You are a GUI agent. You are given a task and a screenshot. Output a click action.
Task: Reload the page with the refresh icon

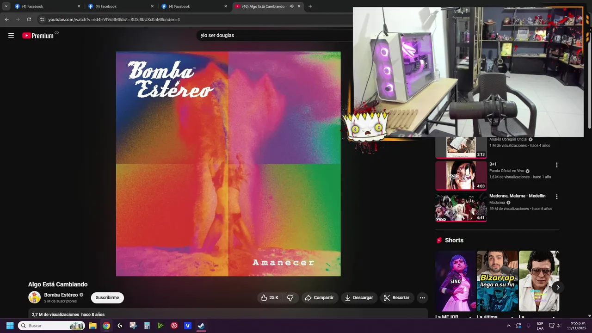(x=29, y=19)
